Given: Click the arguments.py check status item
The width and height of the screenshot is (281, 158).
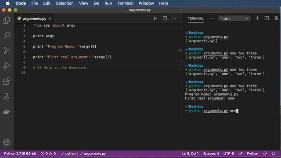Looking at the screenshot, I should pos(93,154).
